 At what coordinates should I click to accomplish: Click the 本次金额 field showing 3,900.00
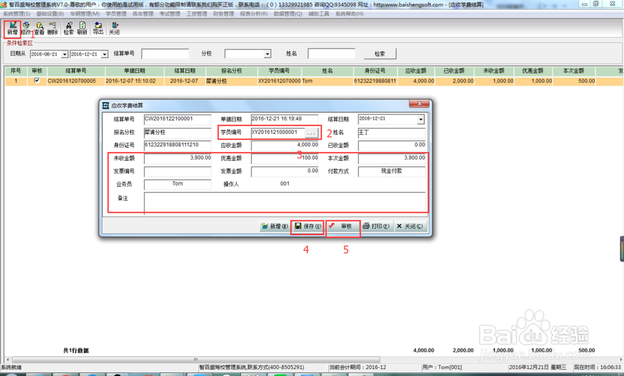point(392,158)
